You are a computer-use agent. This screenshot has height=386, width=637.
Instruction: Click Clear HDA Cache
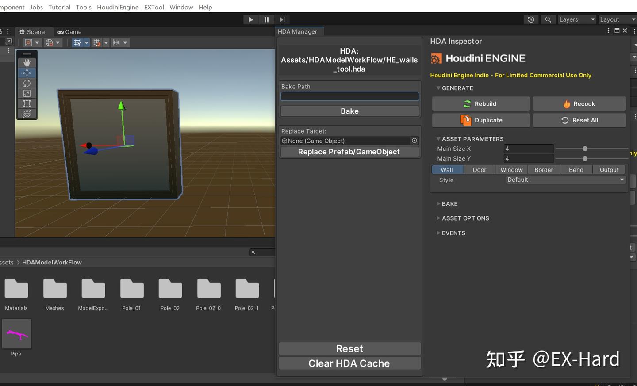349,363
